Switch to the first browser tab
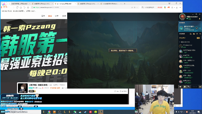The width and height of the screenshot is (202, 114). coord(19,4)
